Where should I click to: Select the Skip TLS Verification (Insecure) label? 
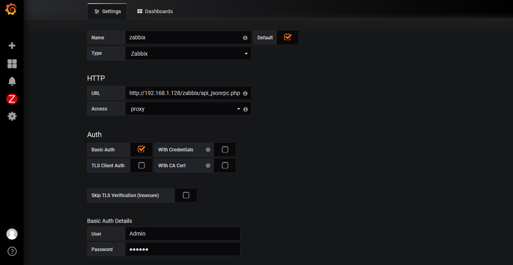(x=125, y=195)
